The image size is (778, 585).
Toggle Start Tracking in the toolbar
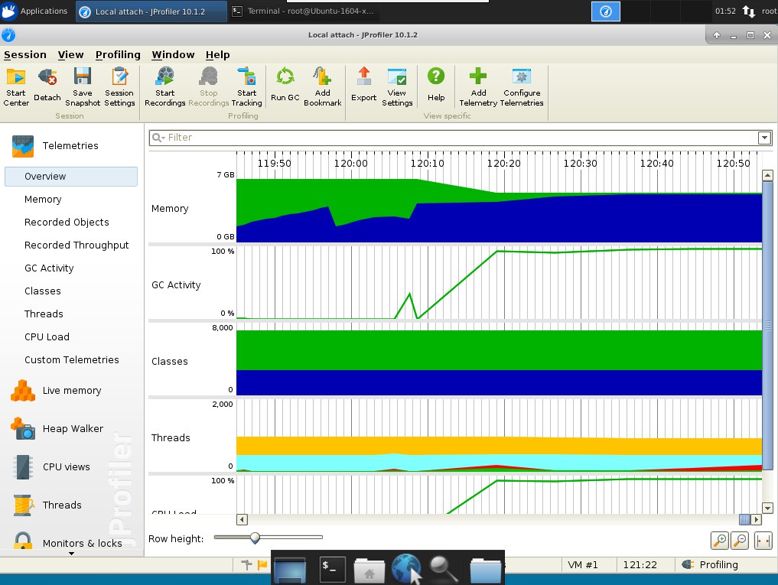point(246,86)
